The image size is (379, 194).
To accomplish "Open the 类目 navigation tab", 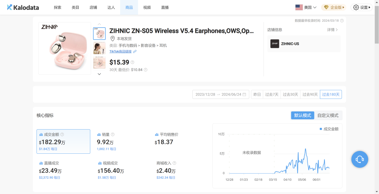I will [75, 7].
